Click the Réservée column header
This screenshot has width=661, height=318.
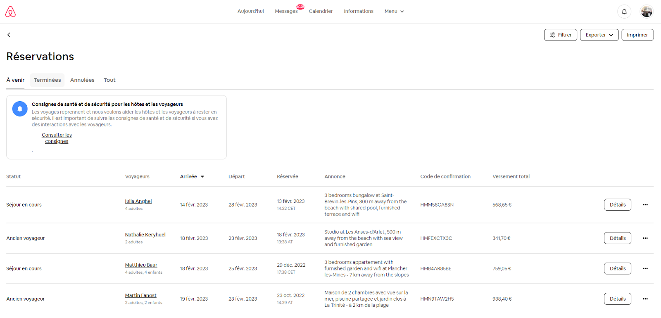point(287,177)
